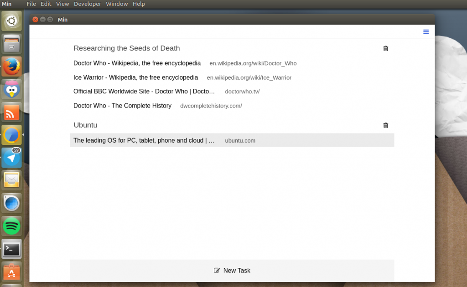The width and height of the screenshot is (467, 287).
Task: Create a New Task
Action: click(232, 270)
